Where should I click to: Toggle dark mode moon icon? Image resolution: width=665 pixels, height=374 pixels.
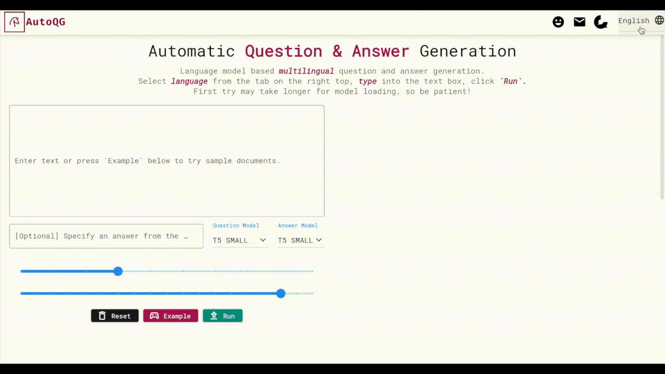[x=601, y=22]
